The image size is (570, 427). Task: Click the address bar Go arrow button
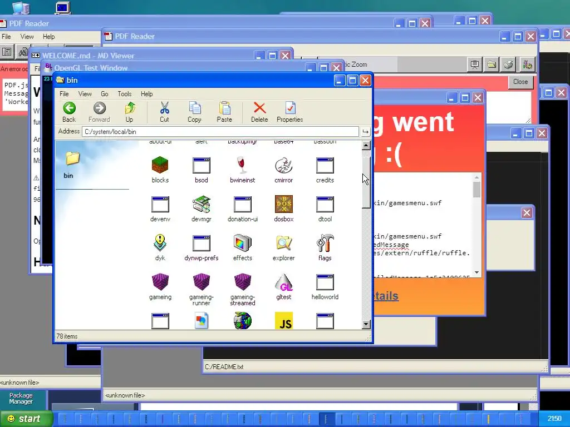365,132
